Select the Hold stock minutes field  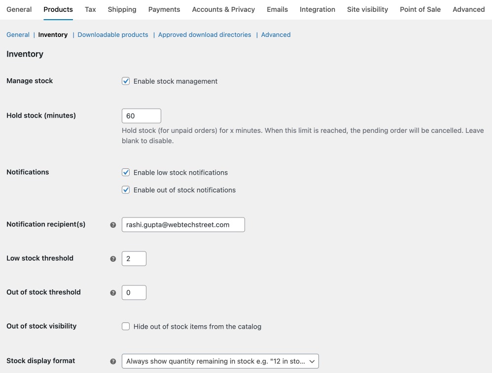141,115
